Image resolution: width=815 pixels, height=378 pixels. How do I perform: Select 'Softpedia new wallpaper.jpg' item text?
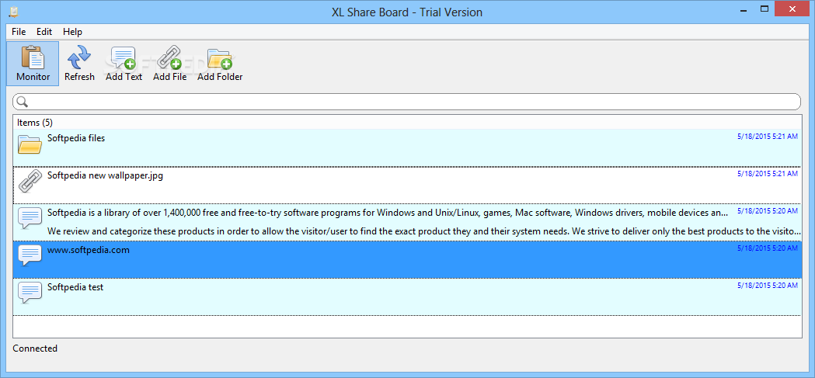[105, 175]
